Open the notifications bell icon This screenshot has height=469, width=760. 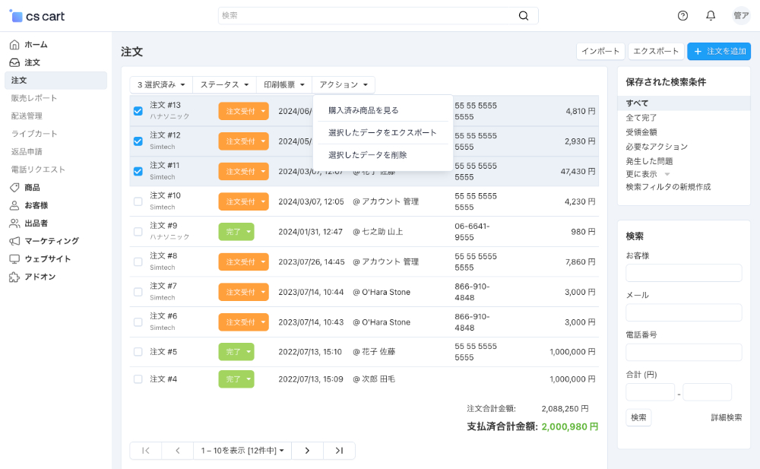coord(711,16)
